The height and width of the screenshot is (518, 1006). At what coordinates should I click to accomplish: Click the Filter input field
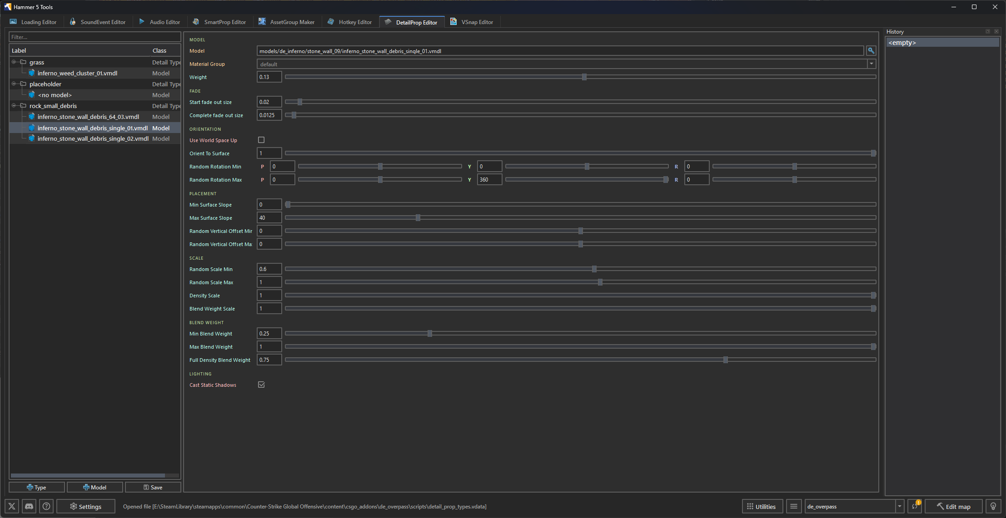95,37
